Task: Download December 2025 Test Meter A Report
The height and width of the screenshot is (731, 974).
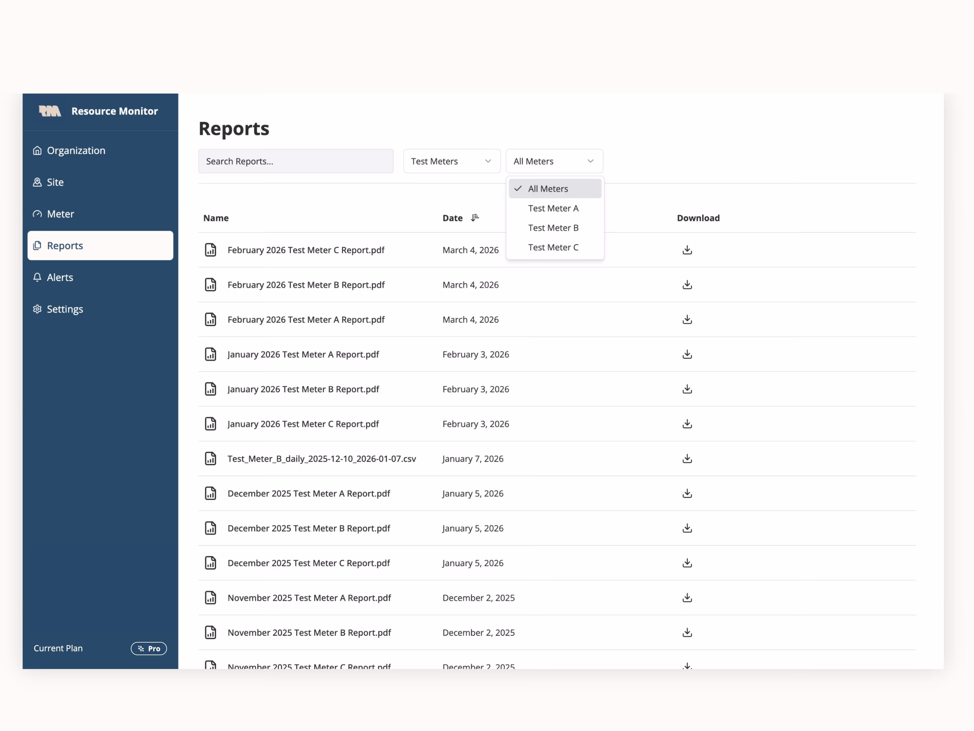Action: [687, 493]
